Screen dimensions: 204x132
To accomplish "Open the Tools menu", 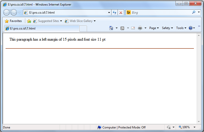I will [x=181, y=28].
